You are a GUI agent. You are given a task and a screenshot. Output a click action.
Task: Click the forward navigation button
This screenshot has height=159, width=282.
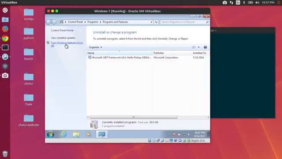click(x=54, y=22)
